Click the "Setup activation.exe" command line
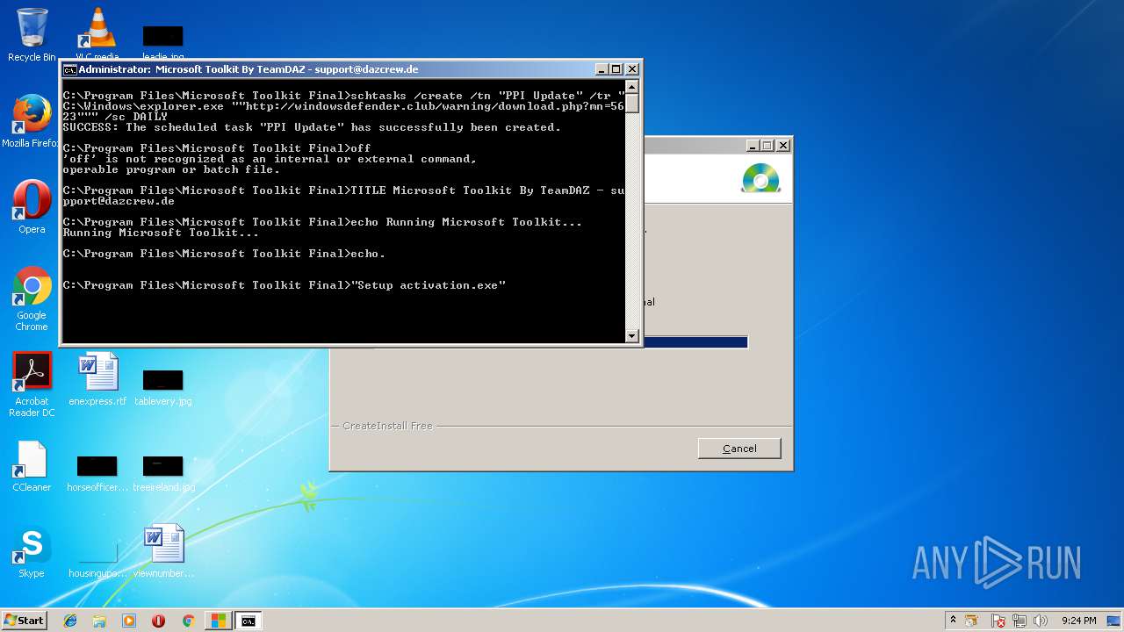The height and width of the screenshot is (632, 1124). pyautogui.click(x=285, y=285)
